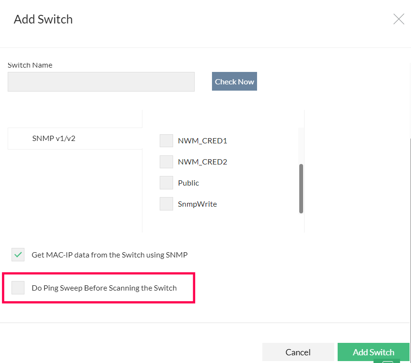This screenshot has height=363, width=411.
Task: Uncheck Get MAC-IP data using SNMP
Action: pyautogui.click(x=18, y=255)
